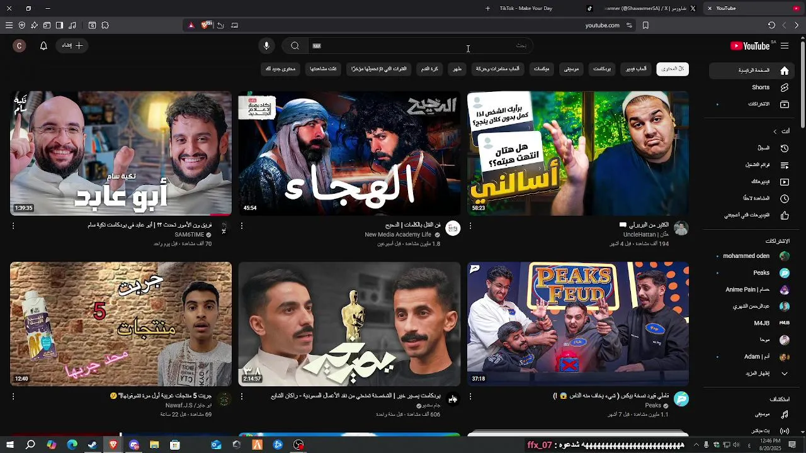
Task: Open a new browser tab
Action: [x=487, y=8]
